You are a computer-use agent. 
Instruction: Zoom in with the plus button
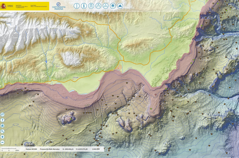pyautogui.click(x=3, y=137)
